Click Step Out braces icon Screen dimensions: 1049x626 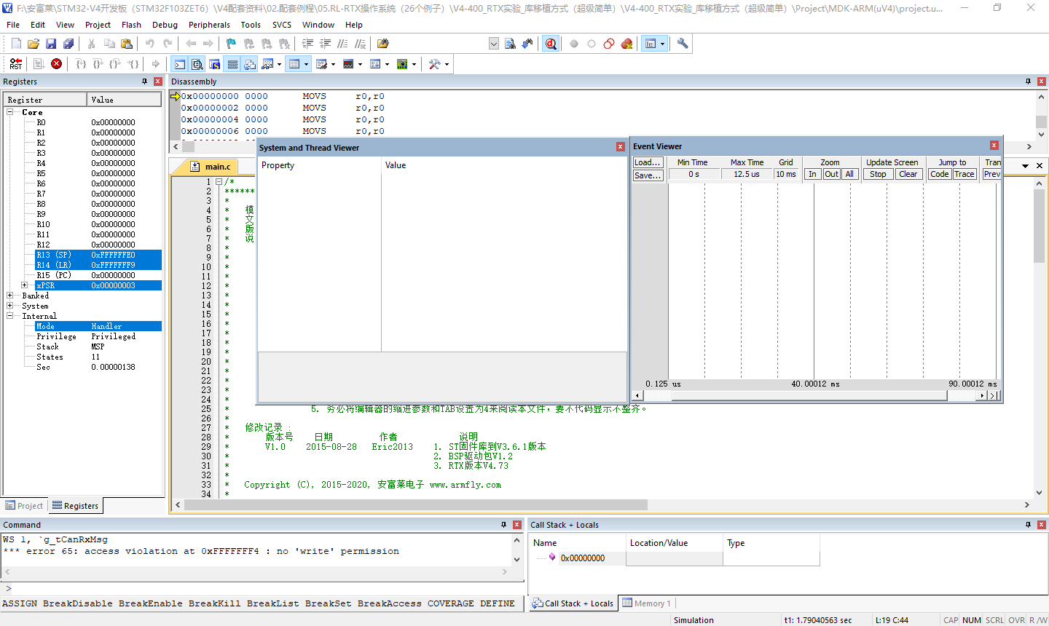115,64
